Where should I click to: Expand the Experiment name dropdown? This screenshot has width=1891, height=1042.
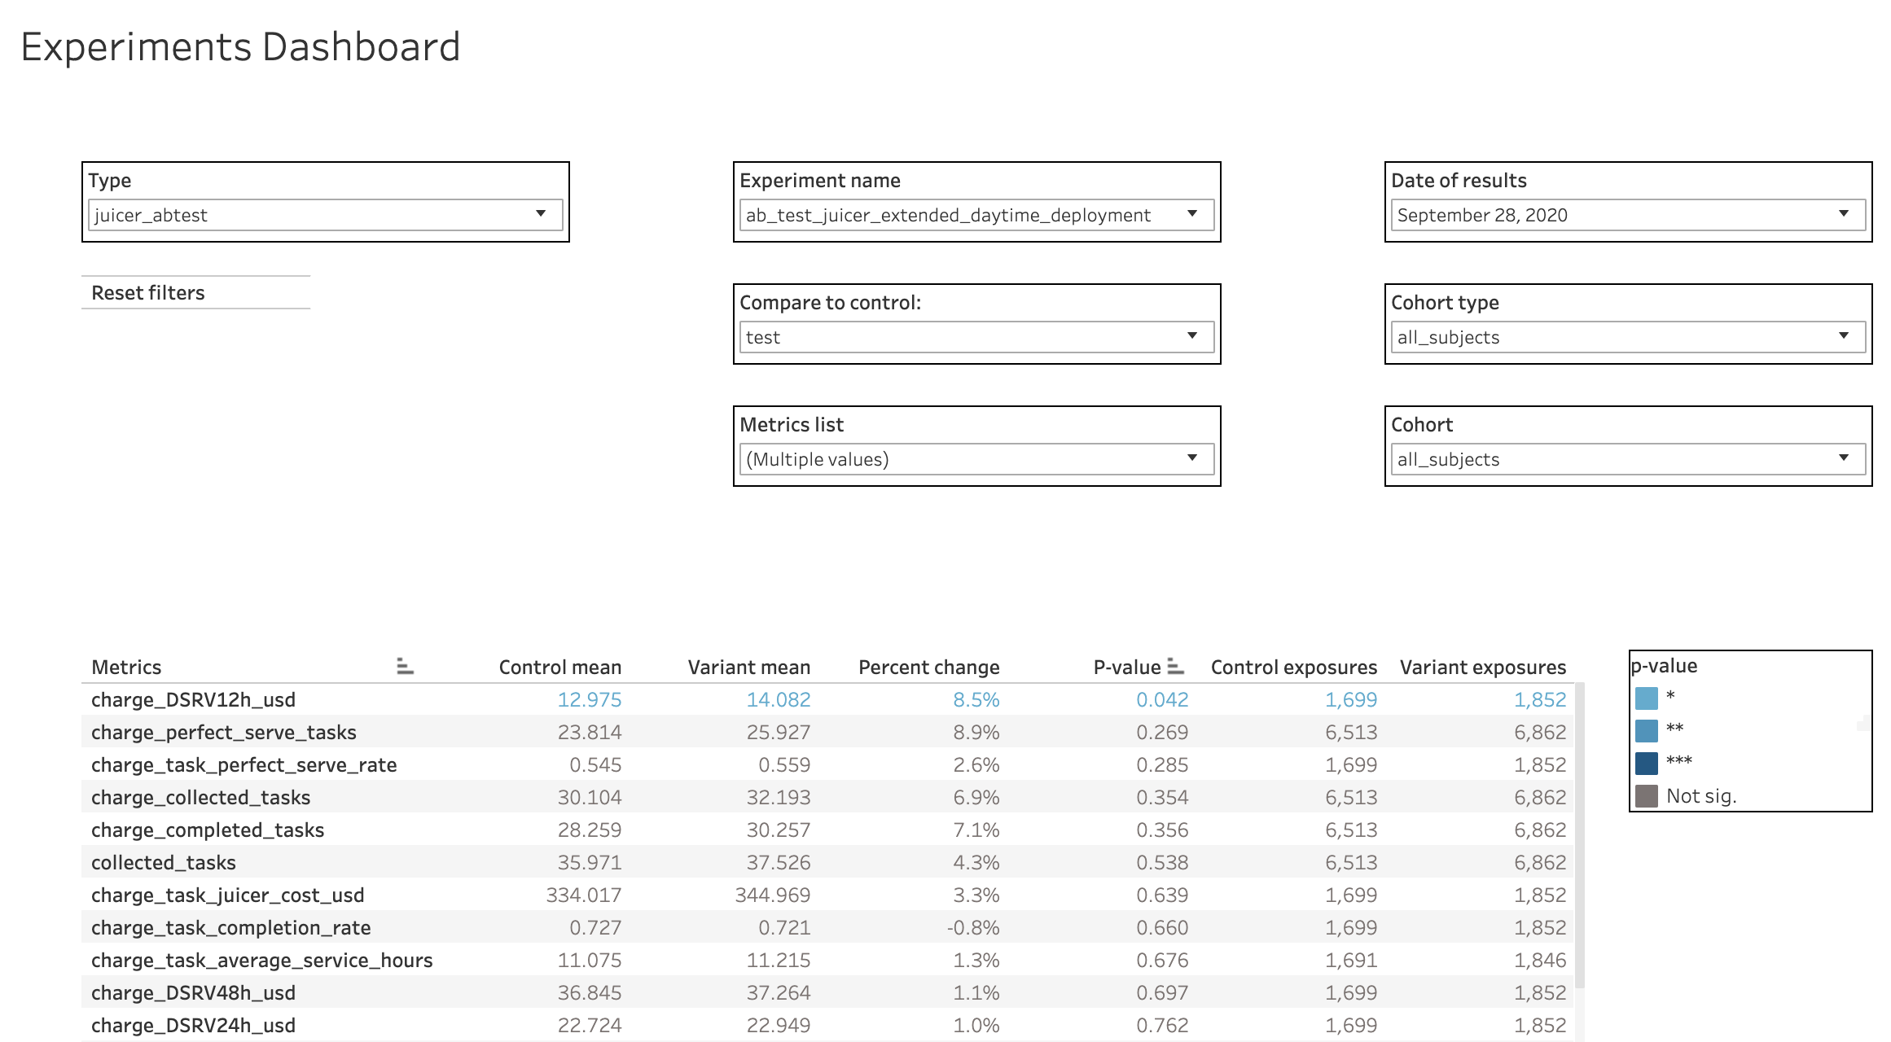point(1191,214)
